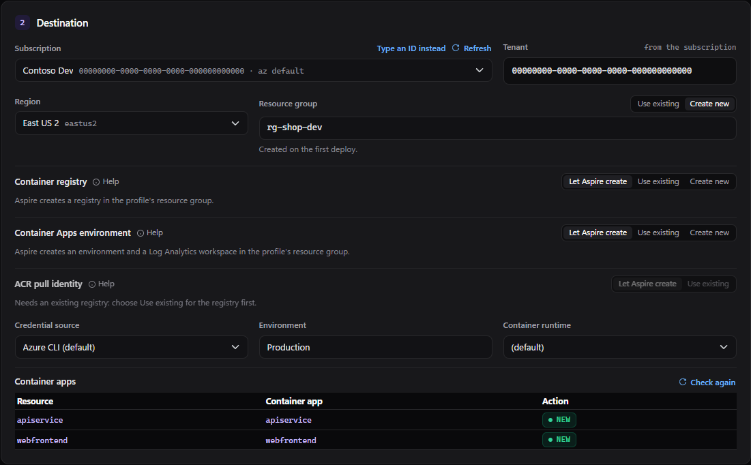Click the Environment field Production
This screenshot has width=751, height=465.
point(375,347)
